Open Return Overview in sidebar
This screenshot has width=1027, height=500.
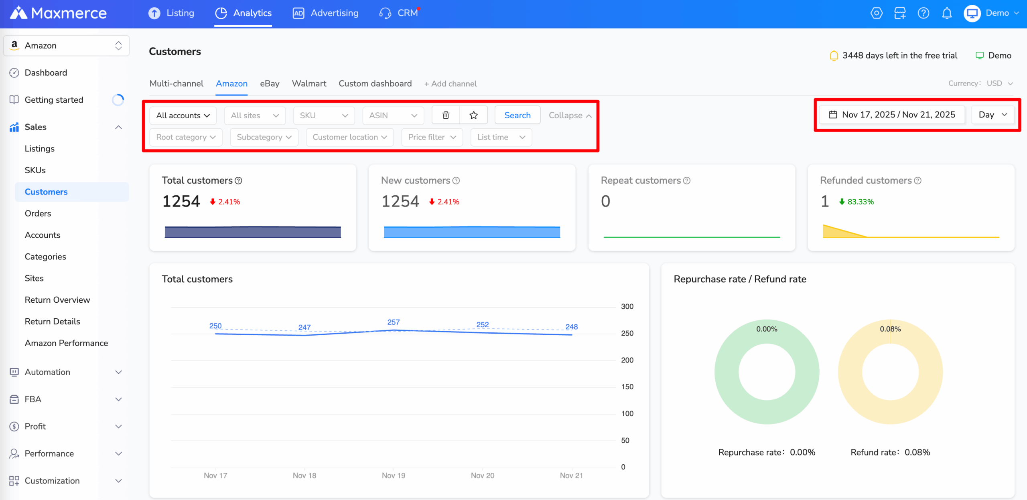coord(57,300)
